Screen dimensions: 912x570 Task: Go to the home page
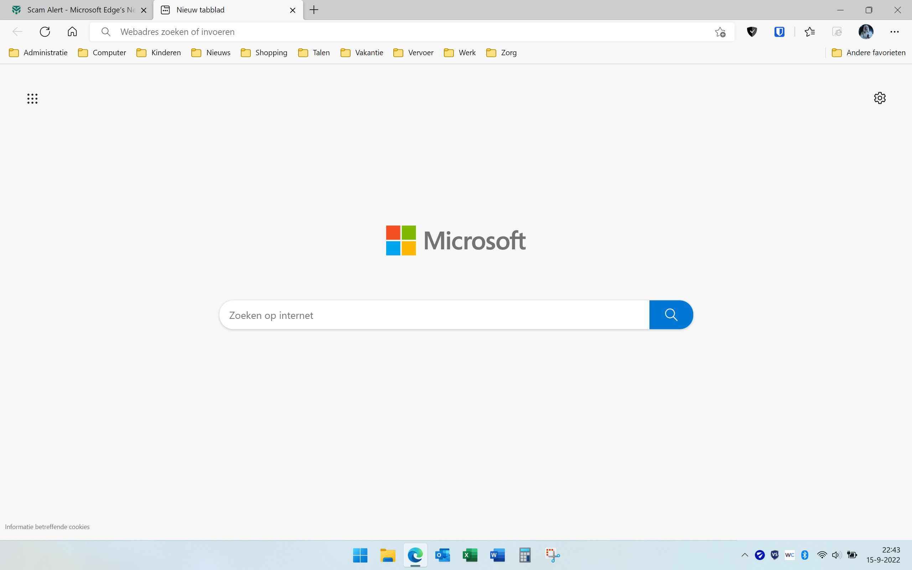(x=72, y=32)
